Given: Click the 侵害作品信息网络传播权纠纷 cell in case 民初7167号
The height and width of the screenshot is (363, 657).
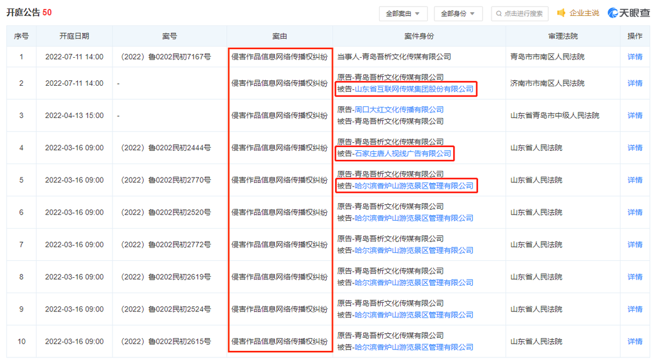Looking at the screenshot, I should point(279,57).
